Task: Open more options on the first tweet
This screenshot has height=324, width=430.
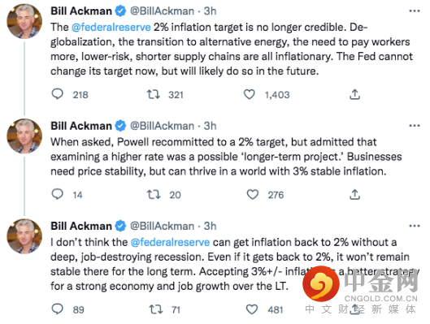Action: pos(415,11)
